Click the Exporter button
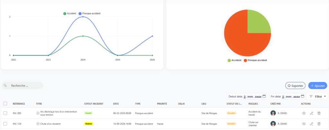The height and width of the screenshot is (130, 329). (x=295, y=86)
